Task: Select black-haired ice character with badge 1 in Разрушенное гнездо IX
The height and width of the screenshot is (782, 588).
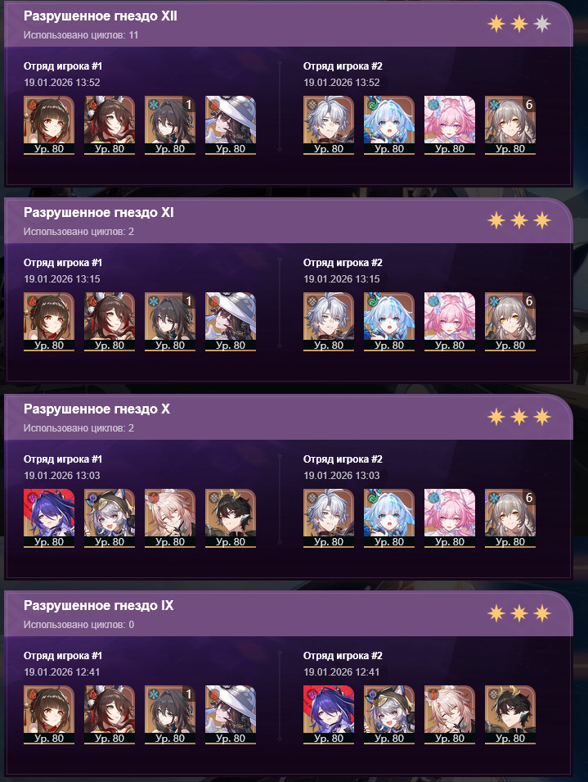Action: coord(170,715)
